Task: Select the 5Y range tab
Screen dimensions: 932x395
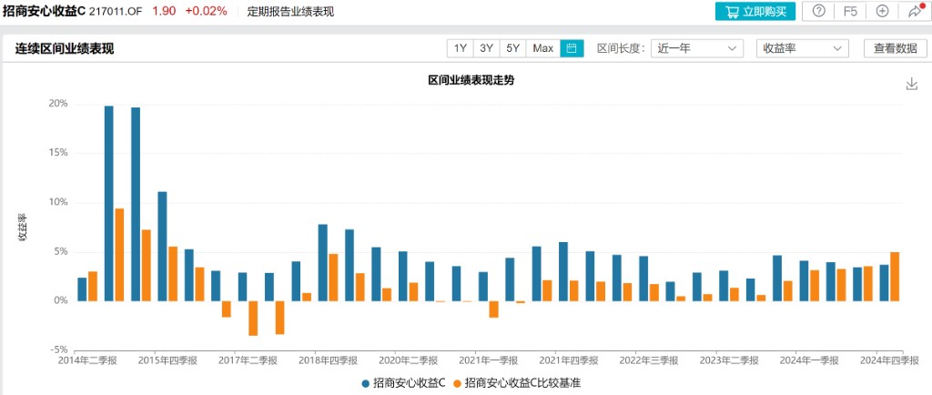Action: tap(513, 48)
